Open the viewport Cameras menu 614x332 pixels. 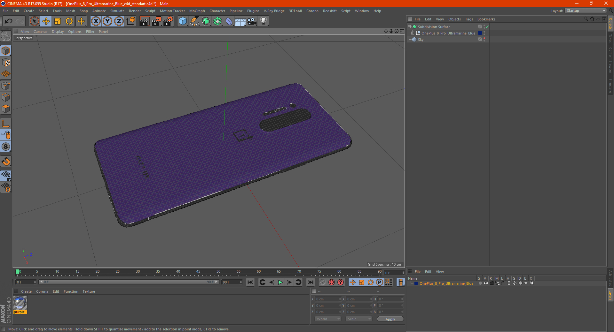point(40,32)
